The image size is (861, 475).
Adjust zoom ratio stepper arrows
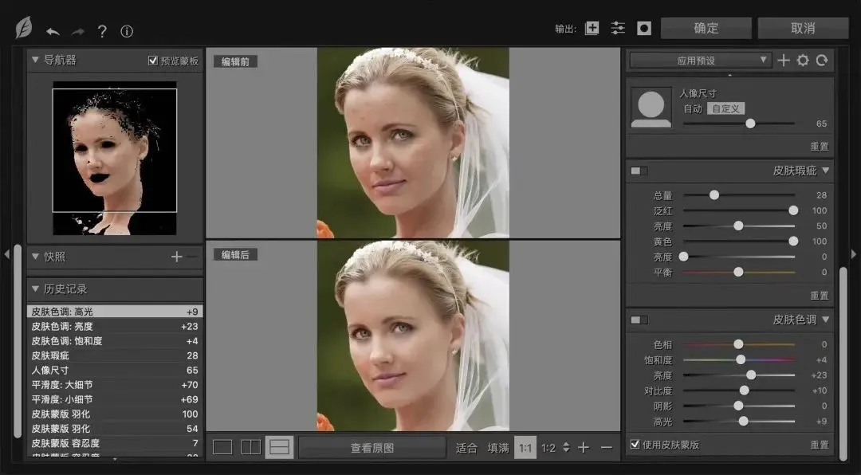coord(565,448)
